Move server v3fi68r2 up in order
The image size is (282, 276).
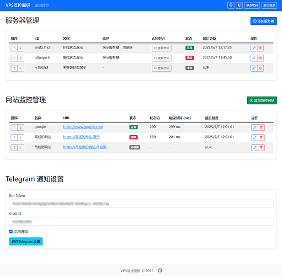(14, 68)
